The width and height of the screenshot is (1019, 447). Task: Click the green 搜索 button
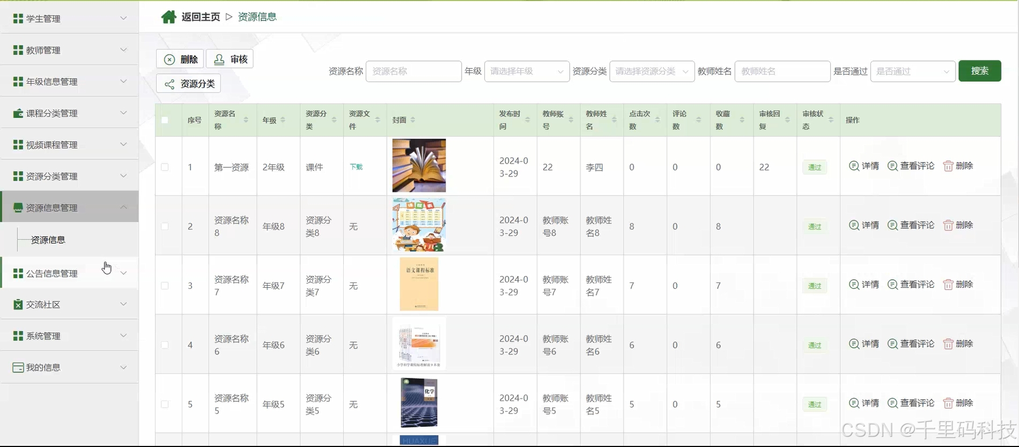[979, 71]
